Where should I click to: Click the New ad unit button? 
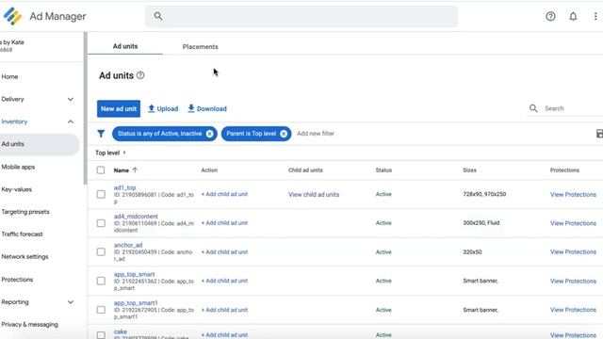click(119, 109)
